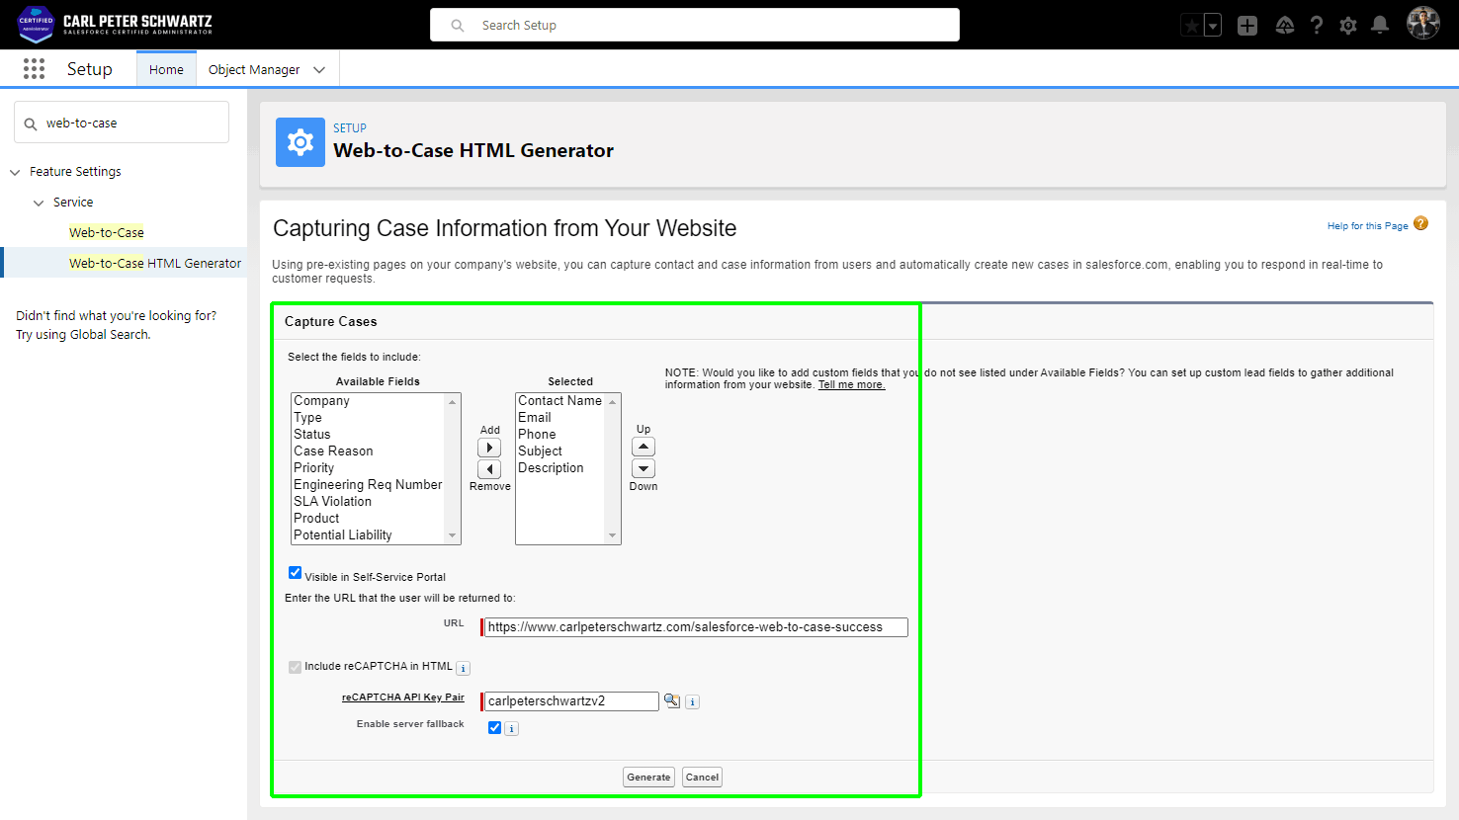Select Engineering Req Number in Available Fields
Screen dimensions: 1459x820
[368, 485]
